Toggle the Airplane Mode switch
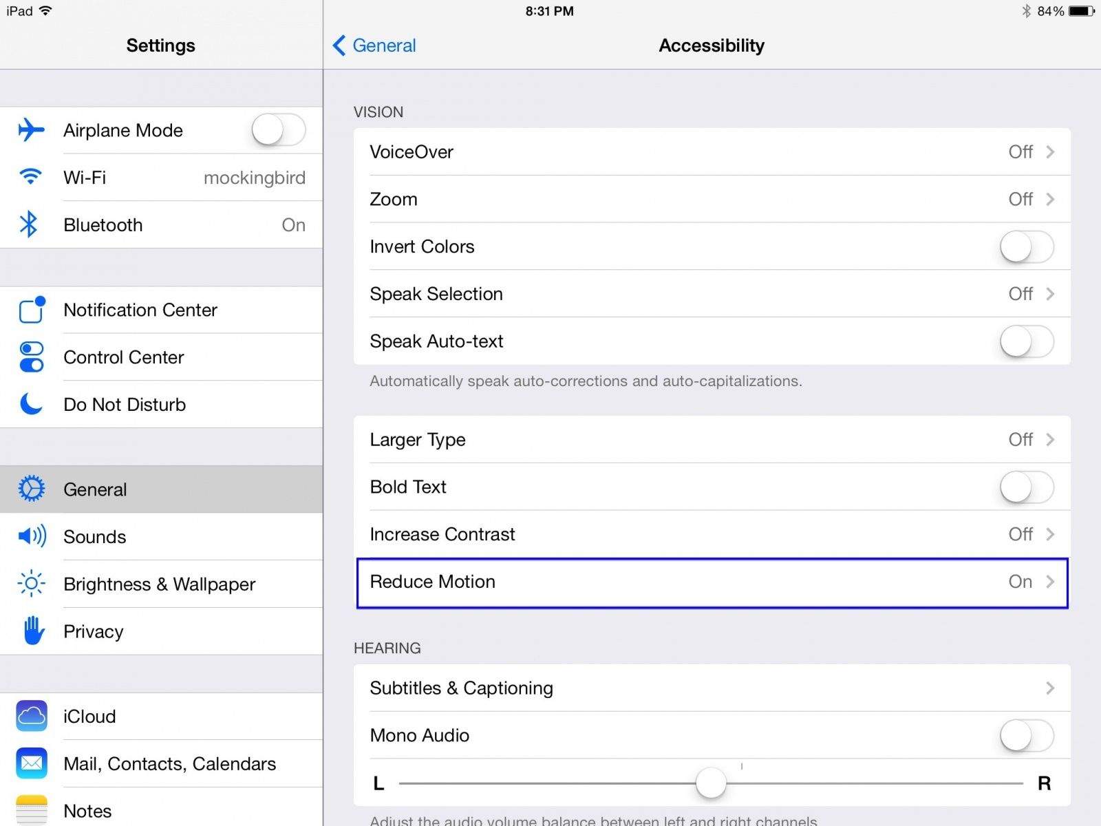This screenshot has height=826, width=1101. 279,130
